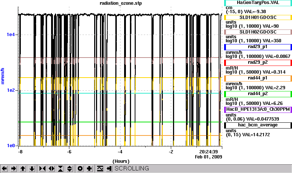Click the SCROLLING status text
Image resolution: width=292 pixels, height=173 pixels.
[132, 168]
